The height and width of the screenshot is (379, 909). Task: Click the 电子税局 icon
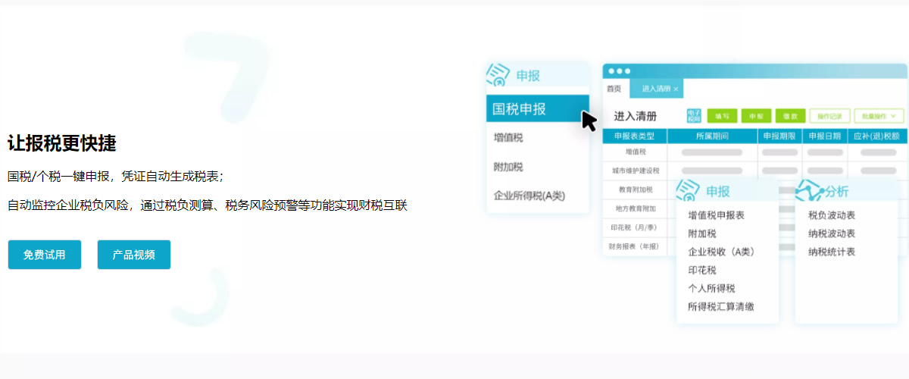(x=694, y=116)
